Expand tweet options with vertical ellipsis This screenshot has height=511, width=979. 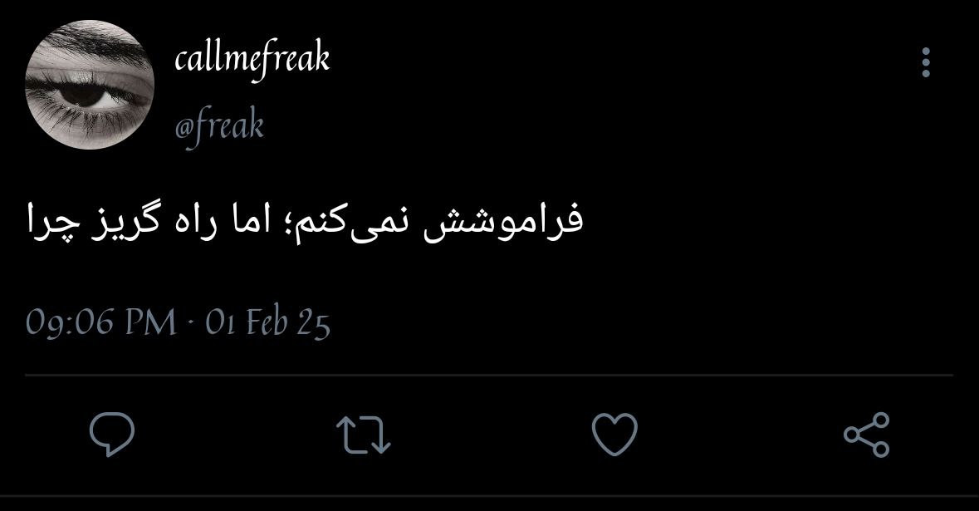(x=926, y=62)
